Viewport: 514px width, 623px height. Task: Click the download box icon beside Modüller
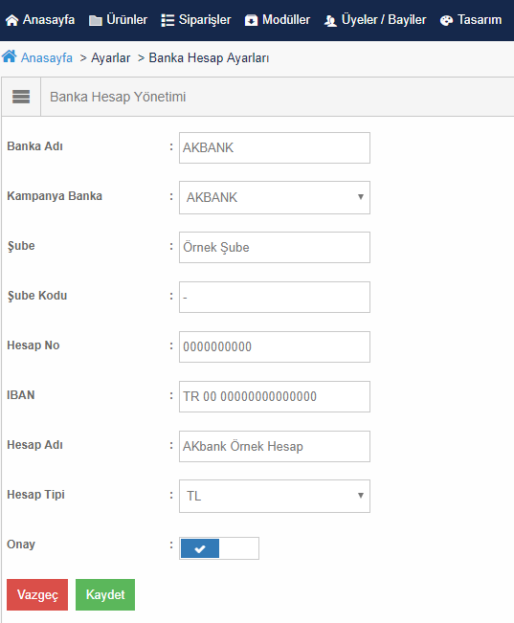point(251,20)
